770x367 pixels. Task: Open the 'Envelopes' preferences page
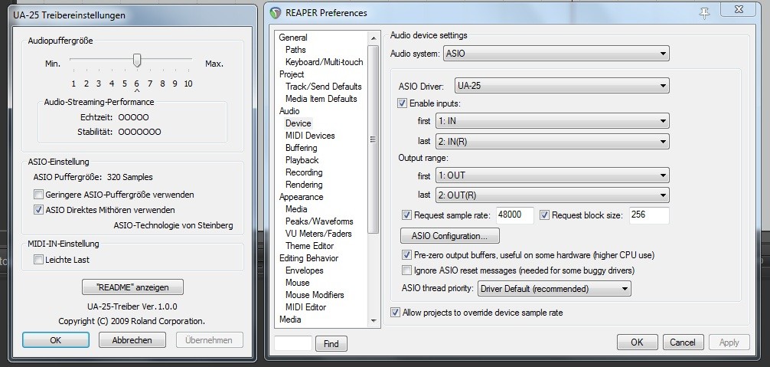(x=305, y=270)
